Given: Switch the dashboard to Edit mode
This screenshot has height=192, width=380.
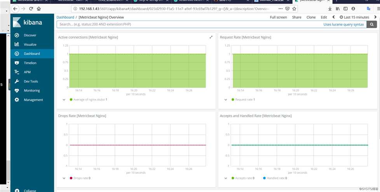Looking at the screenshot, I should point(324,17).
